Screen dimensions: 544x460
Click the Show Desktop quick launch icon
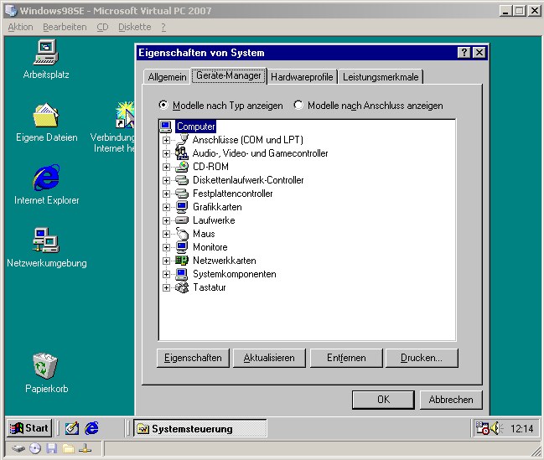tap(72, 428)
